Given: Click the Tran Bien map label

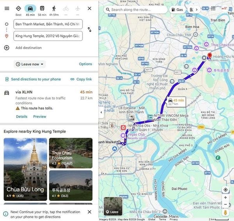Looking at the screenshot, I should tap(218, 20).
